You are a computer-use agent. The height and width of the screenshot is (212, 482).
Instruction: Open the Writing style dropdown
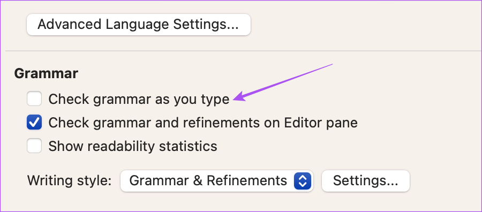[217, 180]
